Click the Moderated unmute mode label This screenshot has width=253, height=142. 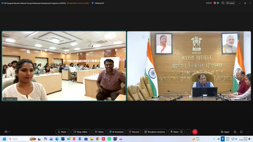[x=78, y=3]
